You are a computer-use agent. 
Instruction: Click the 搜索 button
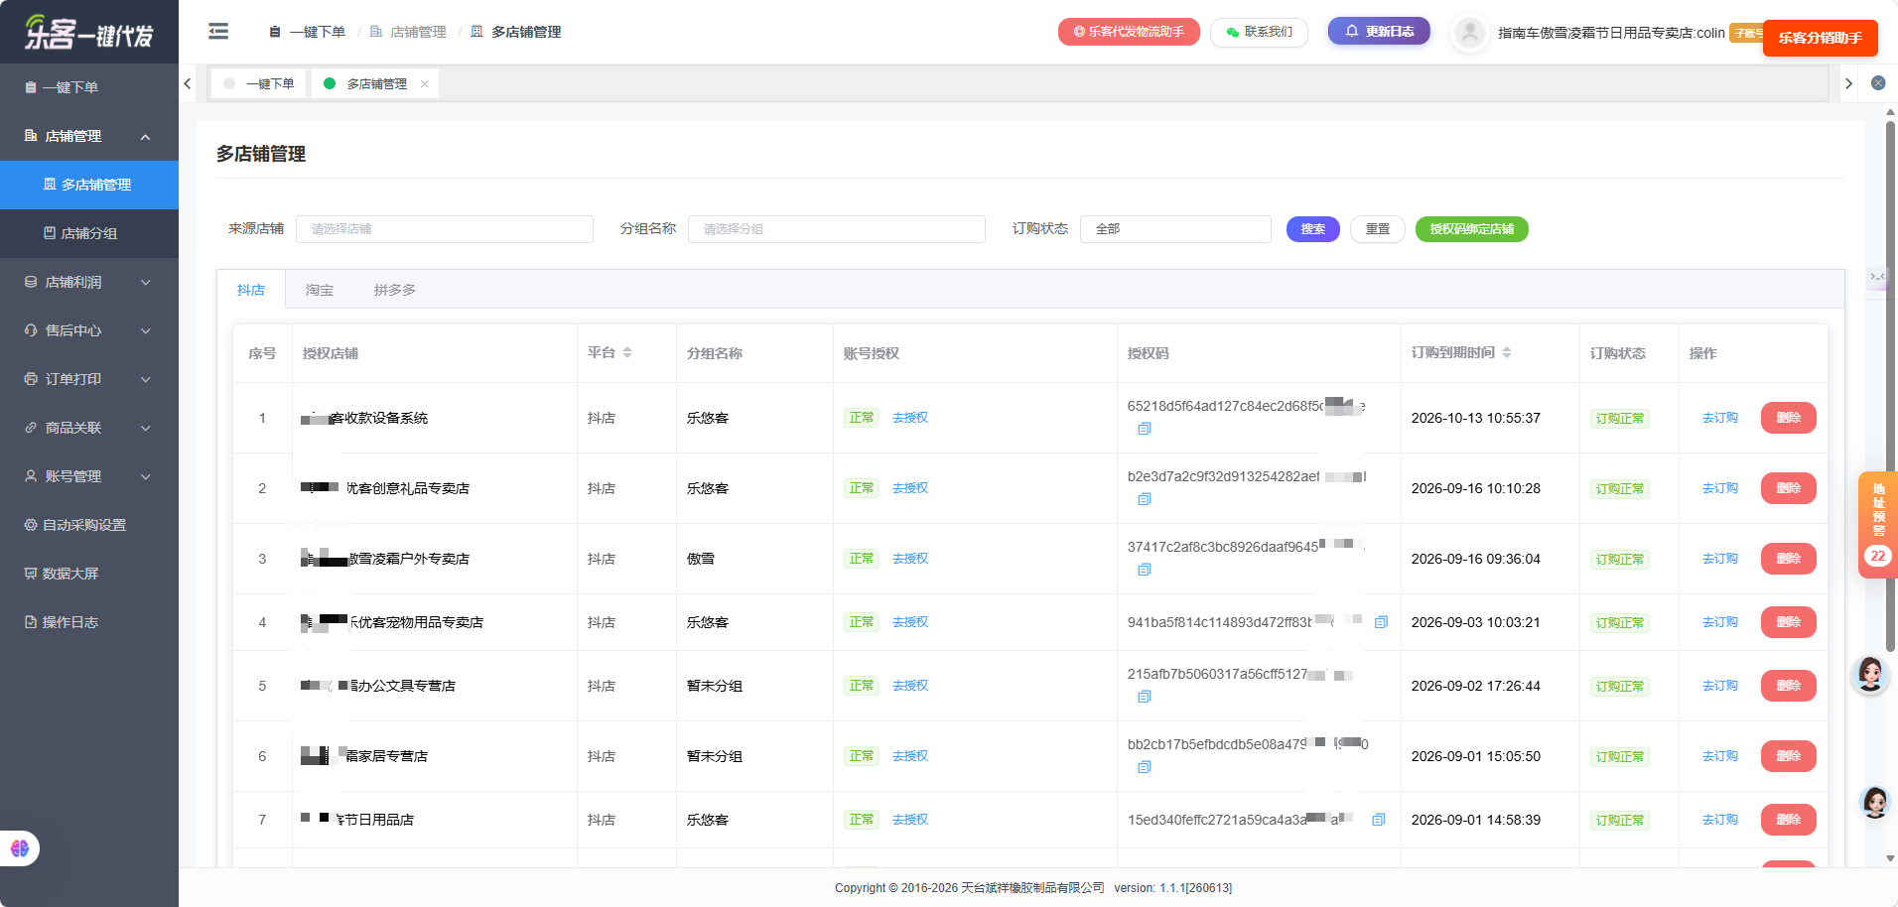point(1313,229)
